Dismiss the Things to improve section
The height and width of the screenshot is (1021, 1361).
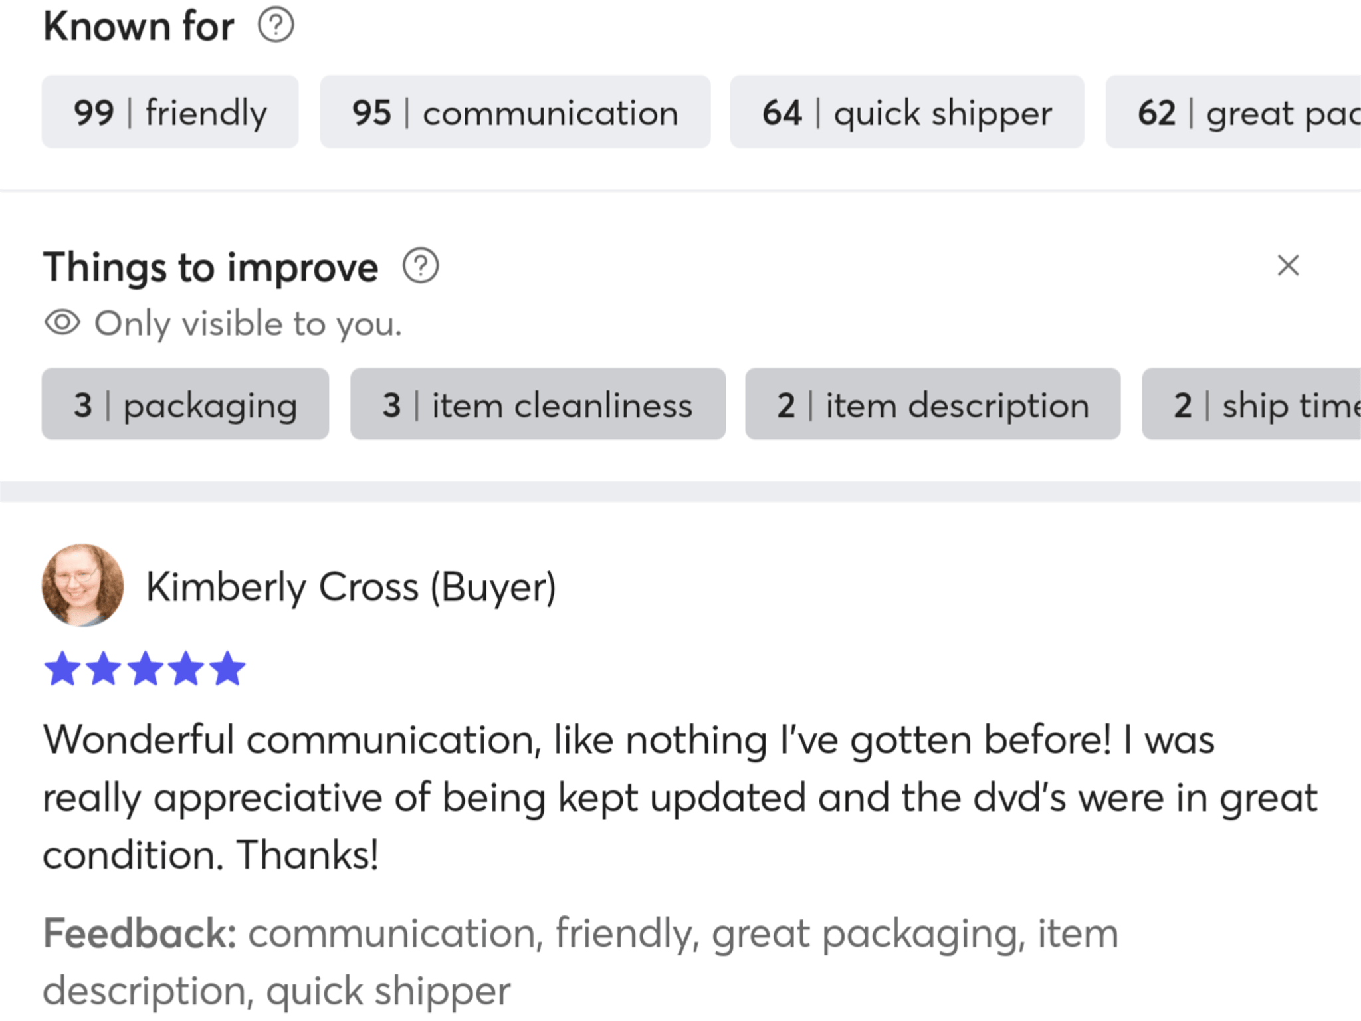[x=1288, y=265]
